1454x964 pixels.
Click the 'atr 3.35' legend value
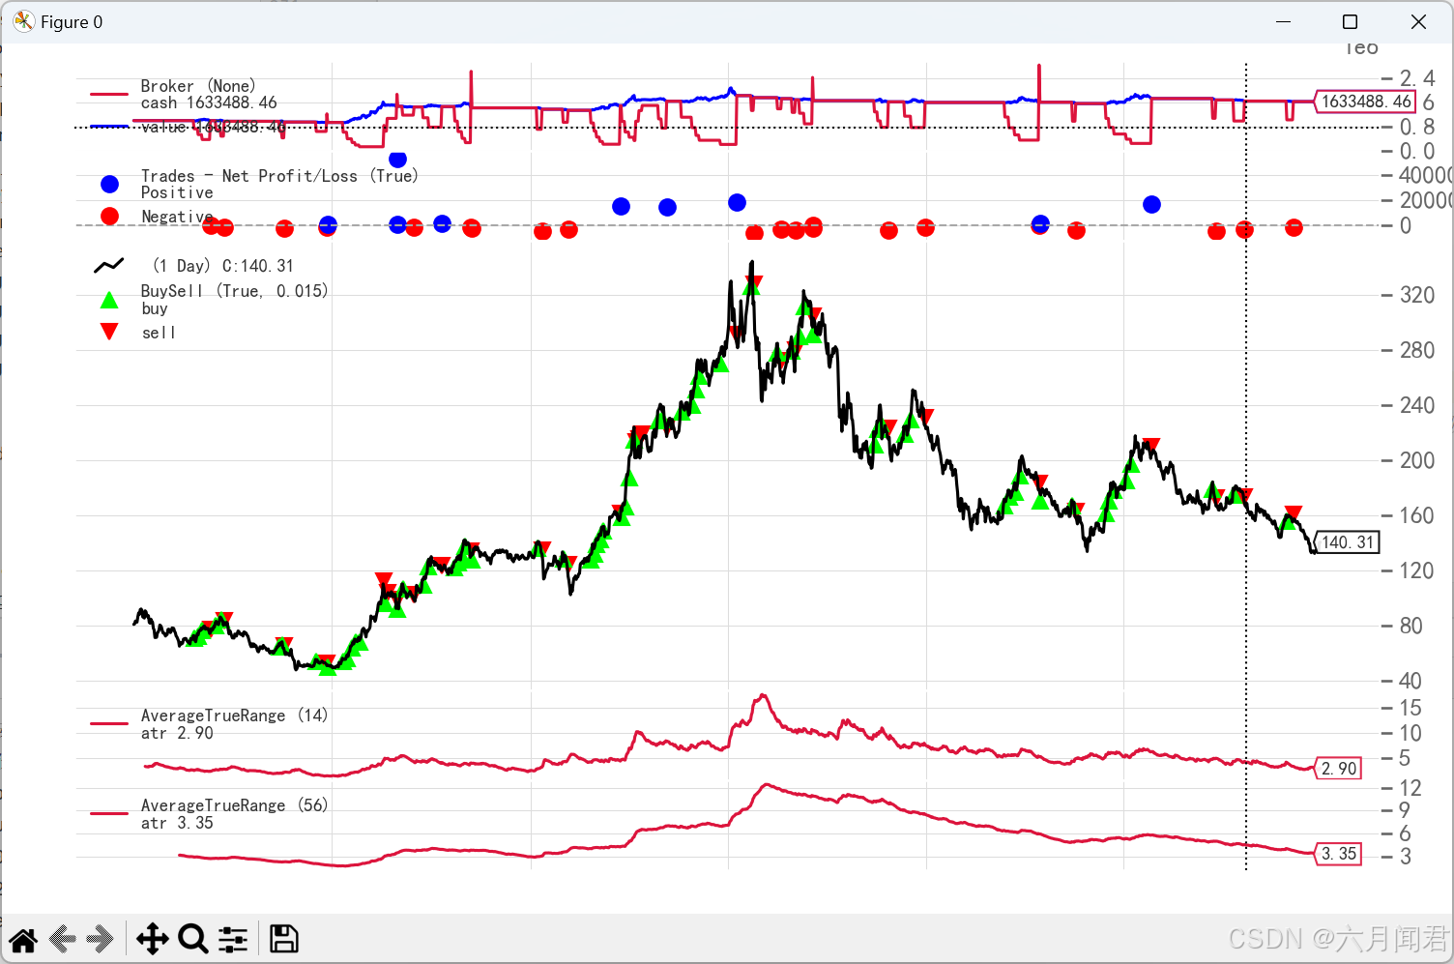(x=177, y=823)
